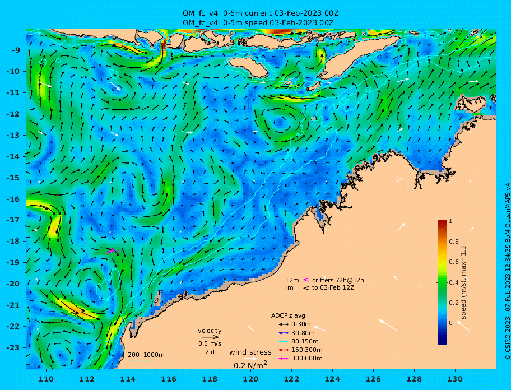
Task: Click the '0' colorbar tick label
Action: click(450, 323)
